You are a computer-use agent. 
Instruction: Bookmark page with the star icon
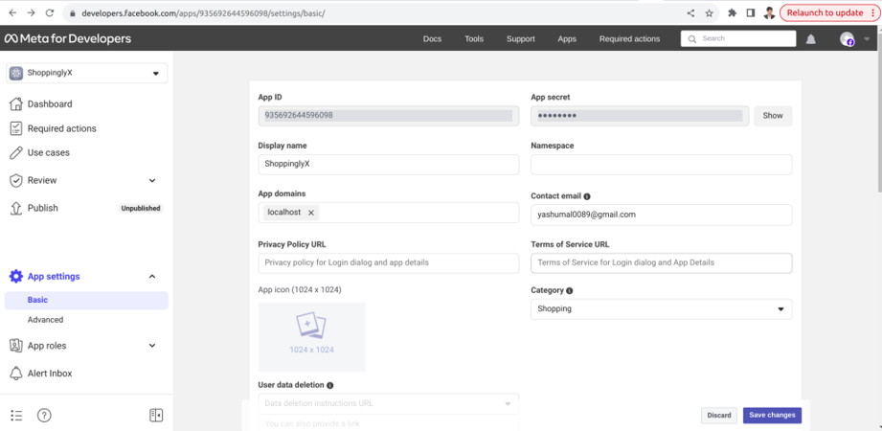710,13
